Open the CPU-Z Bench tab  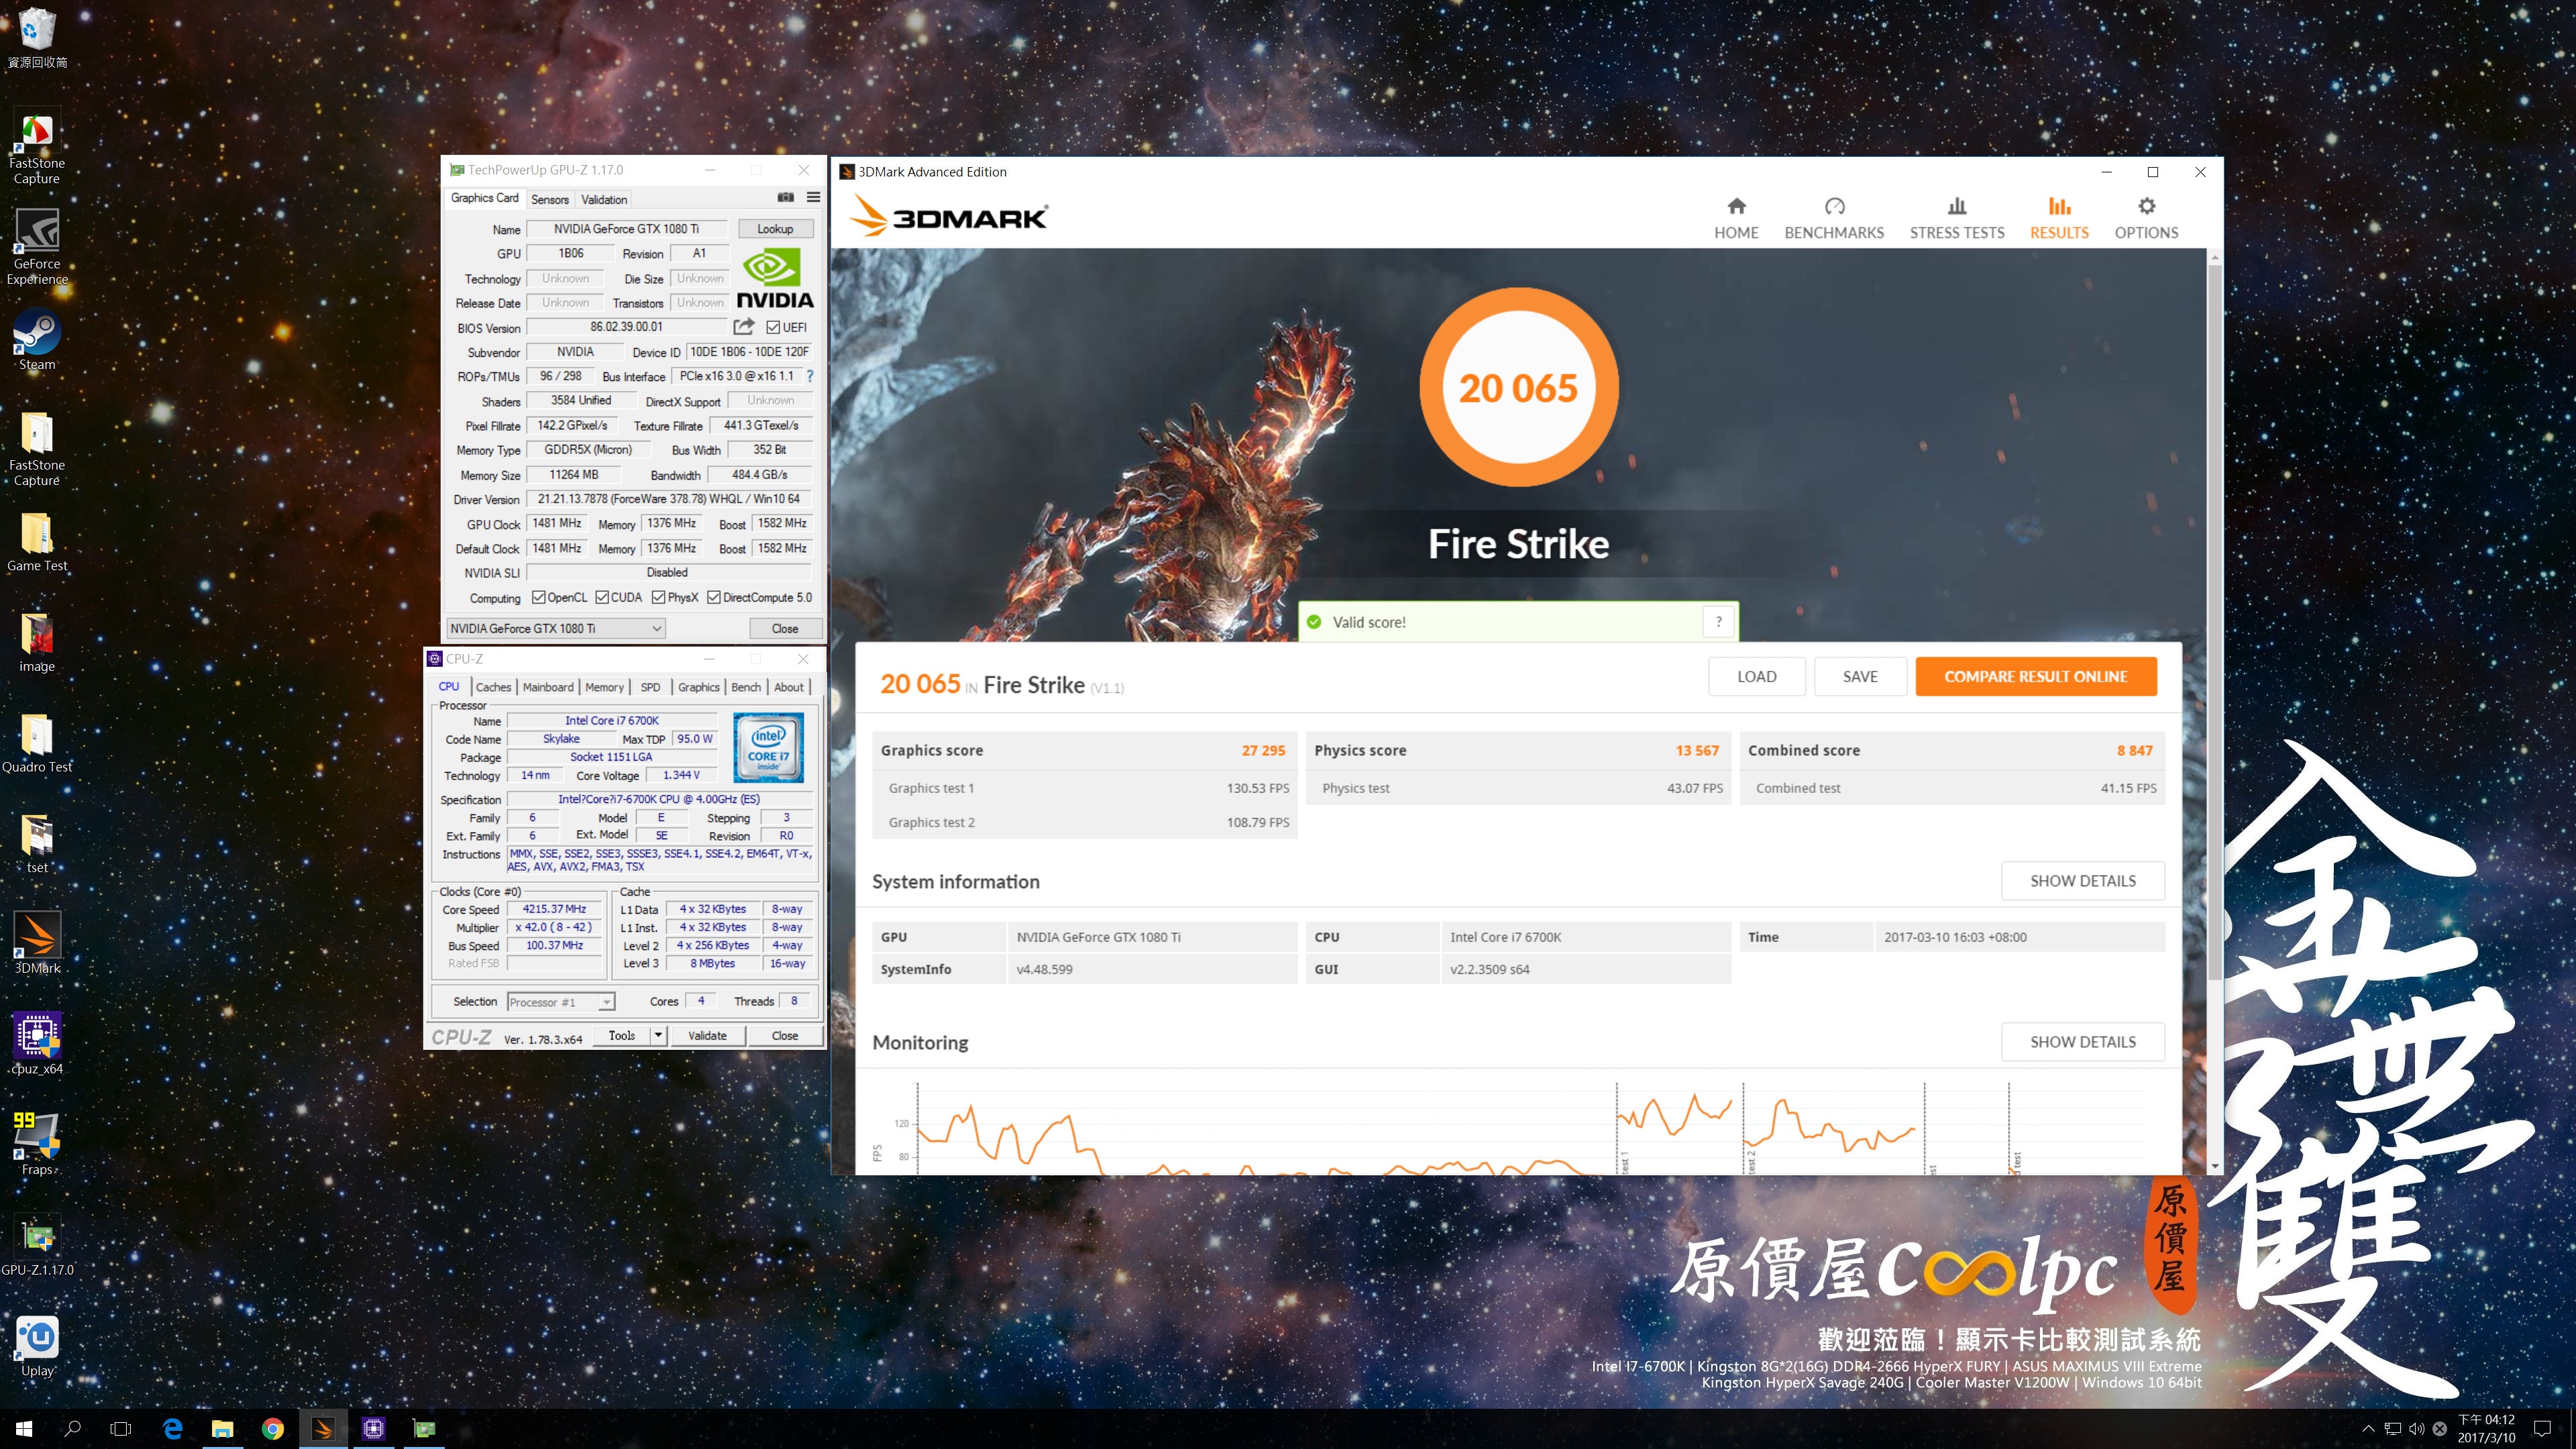click(x=746, y=687)
